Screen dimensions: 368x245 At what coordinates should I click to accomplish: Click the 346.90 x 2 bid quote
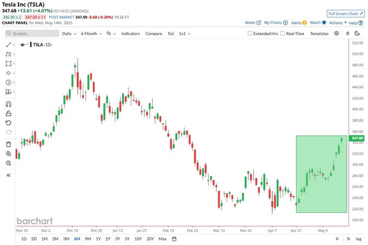coord(12,17)
